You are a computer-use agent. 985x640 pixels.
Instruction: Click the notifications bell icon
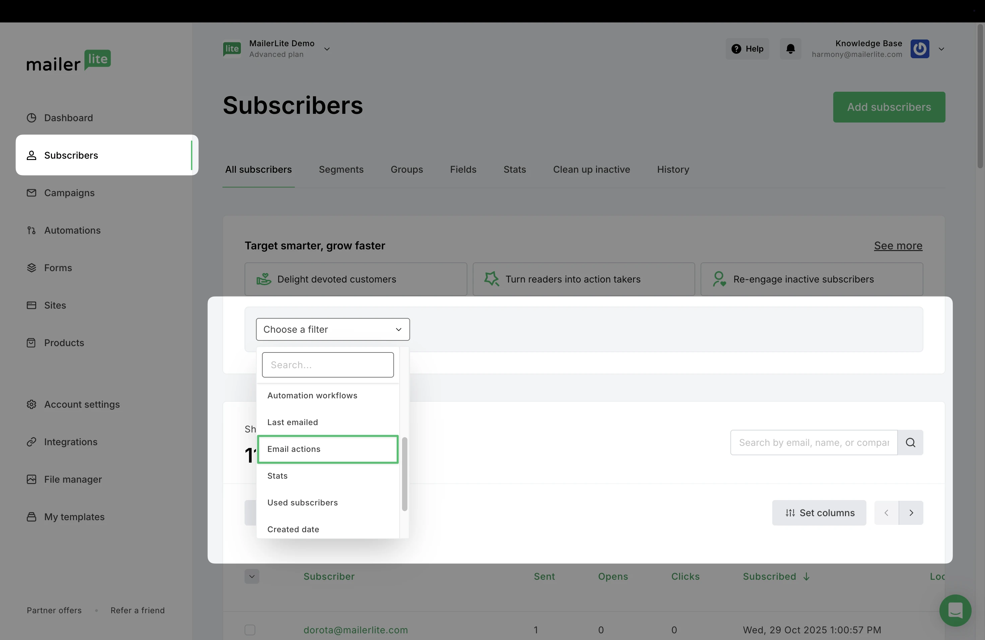tap(790, 49)
